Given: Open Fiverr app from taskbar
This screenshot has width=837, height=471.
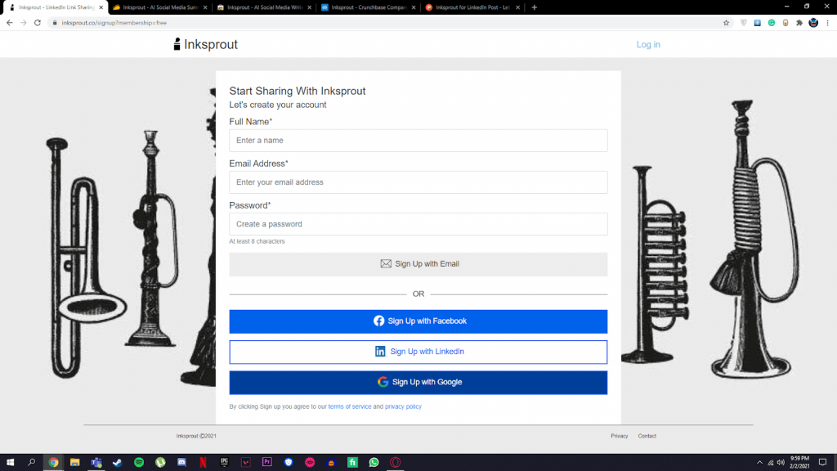Looking at the screenshot, I should [x=352, y=463].
